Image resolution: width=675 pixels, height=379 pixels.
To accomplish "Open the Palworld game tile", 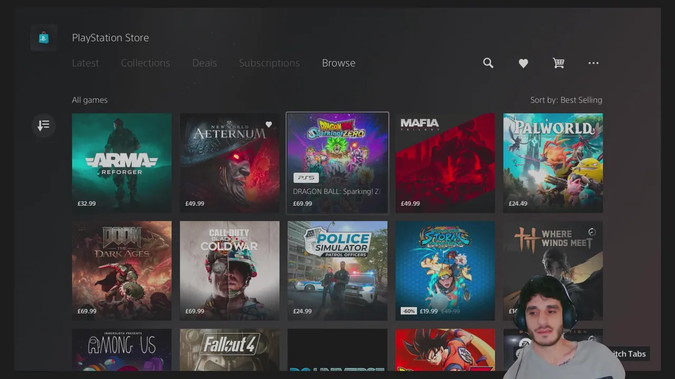I will (x=553, y=163).
